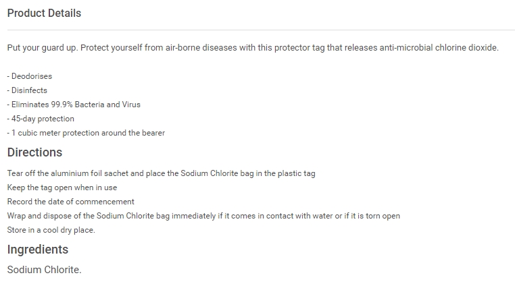
Task: Click 'Record the date of commencement' line
Action: [x=71, y=202]
